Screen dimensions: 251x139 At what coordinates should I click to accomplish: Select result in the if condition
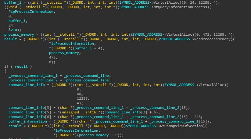(21, 66)
